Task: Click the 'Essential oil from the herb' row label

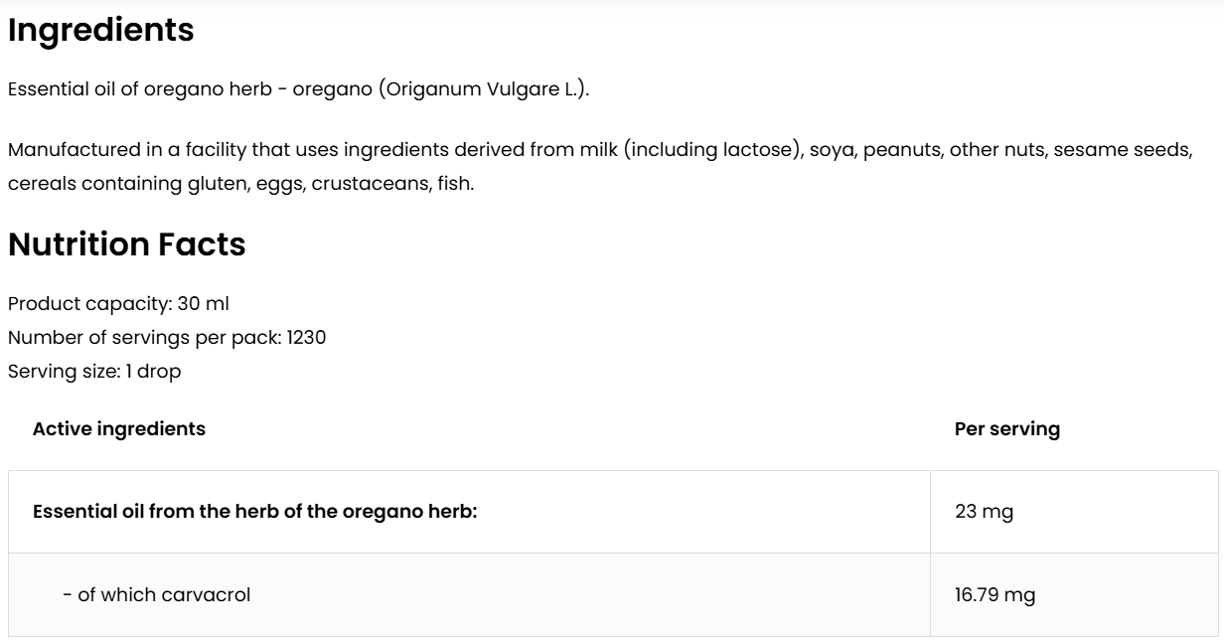Action: (255, 513)
